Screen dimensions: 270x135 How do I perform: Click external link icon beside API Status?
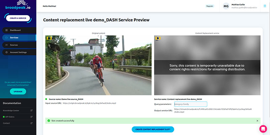(31, 117)
